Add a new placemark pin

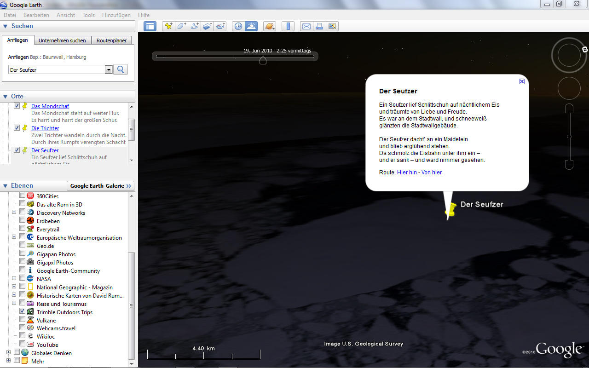[168, 26]
